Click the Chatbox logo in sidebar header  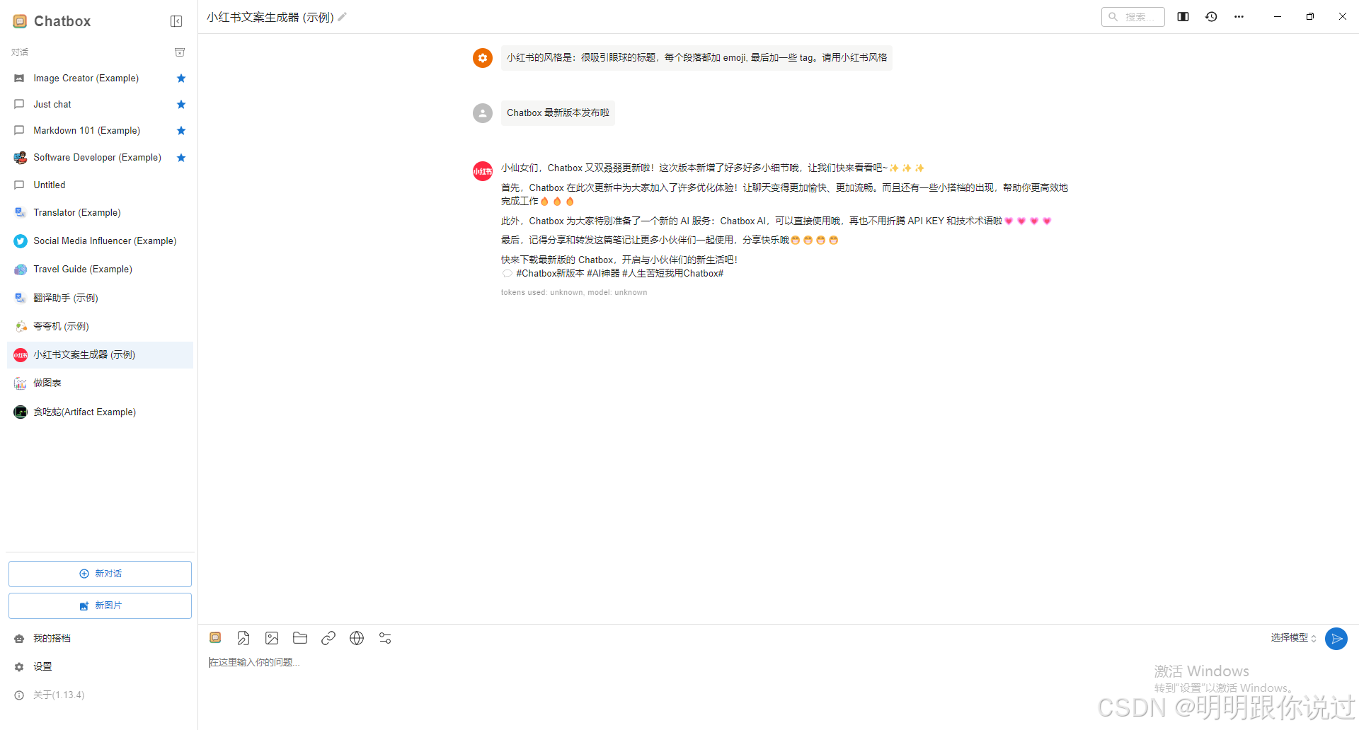pos(20,21)
